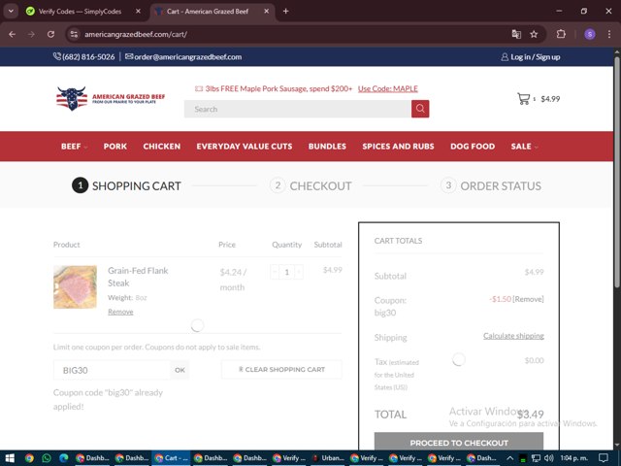Click the SHOPPING CART step
This screenshot has width=621, height=466.
click(126, 185)
